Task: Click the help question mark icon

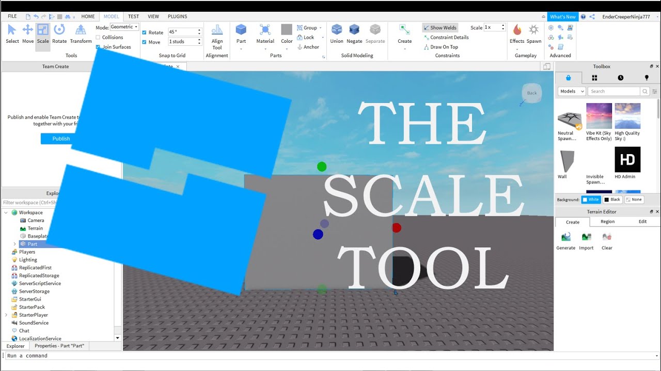Action: (583, 16)
